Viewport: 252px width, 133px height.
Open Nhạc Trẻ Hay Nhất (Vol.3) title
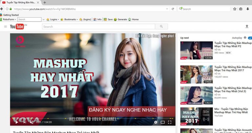click(233, 90)
